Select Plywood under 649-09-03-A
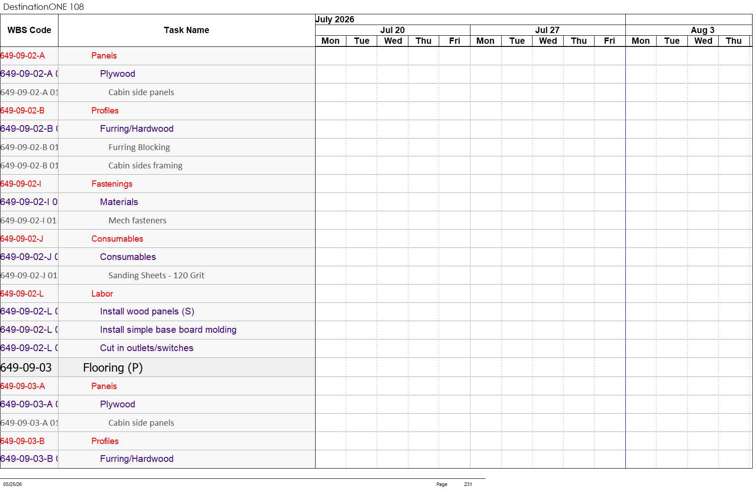The height and width of the screenshot is (490, 753). [158, 405]
